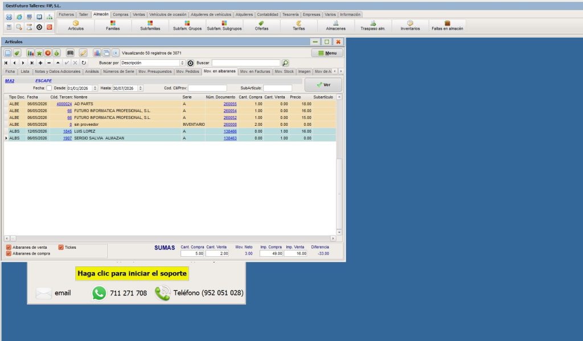Click the yellow 'Haga clic para iniciar el soporte' banner
The height and width of the screenshot is (341, 583).
click(x=132, y=273)
